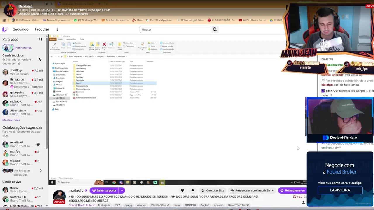Open the Seguindo page

pyautogui.click(x=20, y=29)
